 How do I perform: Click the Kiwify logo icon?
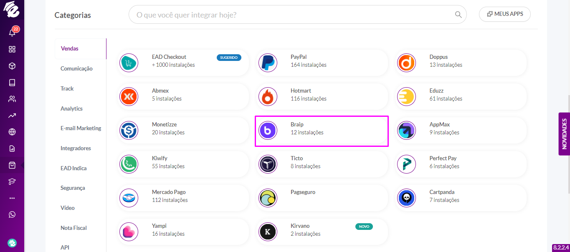[x=129, y=164]
